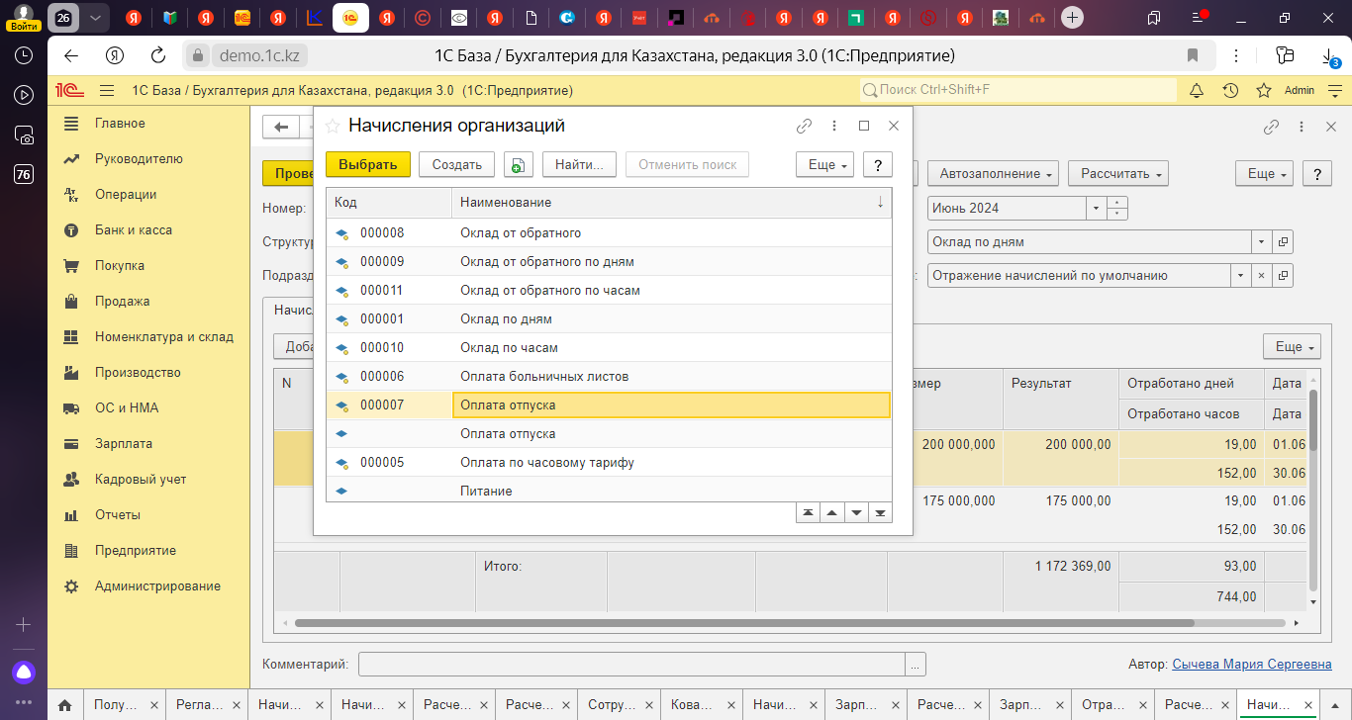
Task: Click the list scroll-to-bottom arrow icon
Action: tap(879, 511)
